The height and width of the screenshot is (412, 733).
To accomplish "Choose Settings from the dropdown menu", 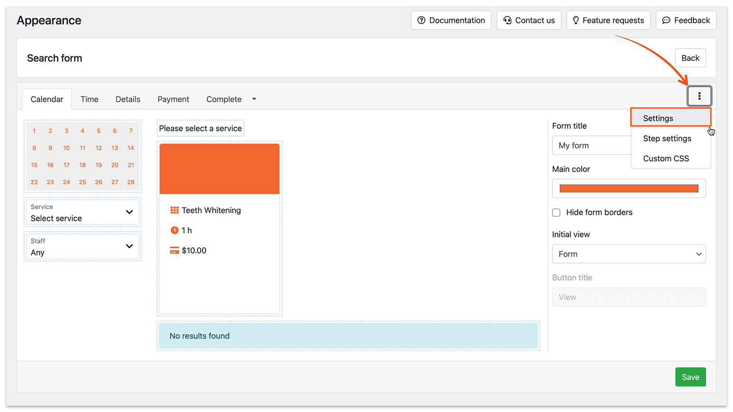I will click(x=670, y=118).
